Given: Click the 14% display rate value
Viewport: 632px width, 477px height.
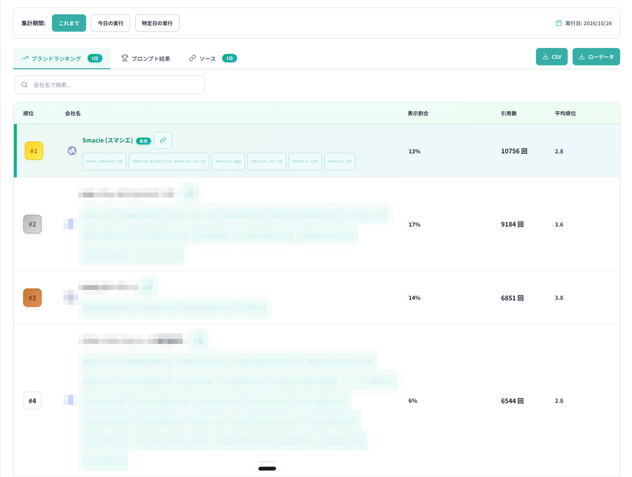Looking at the screenshot, I should [414, 297].
